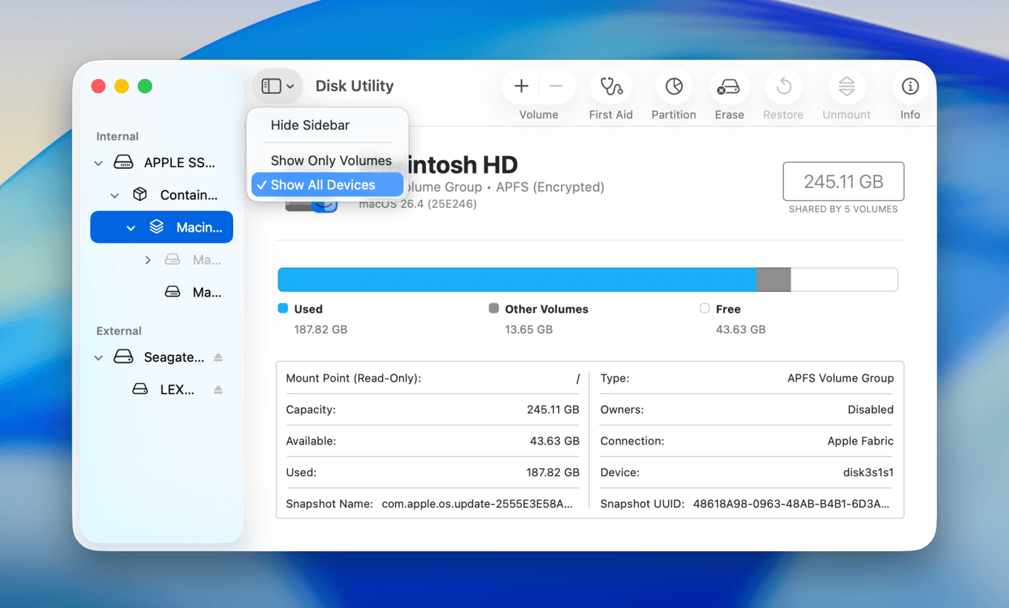This screenshot has width=1009, height=608.
Task: Click the blue Used portion of usage bar
Action: 517,280
